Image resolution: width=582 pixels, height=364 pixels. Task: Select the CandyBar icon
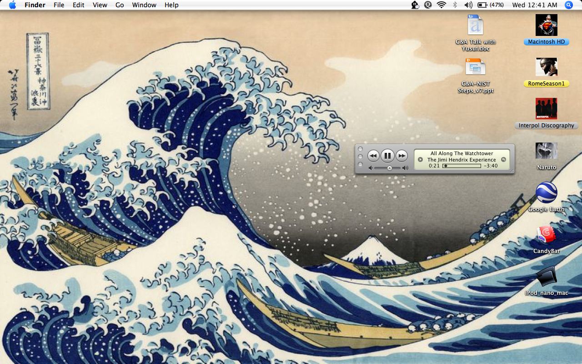[x=547, y=234]
